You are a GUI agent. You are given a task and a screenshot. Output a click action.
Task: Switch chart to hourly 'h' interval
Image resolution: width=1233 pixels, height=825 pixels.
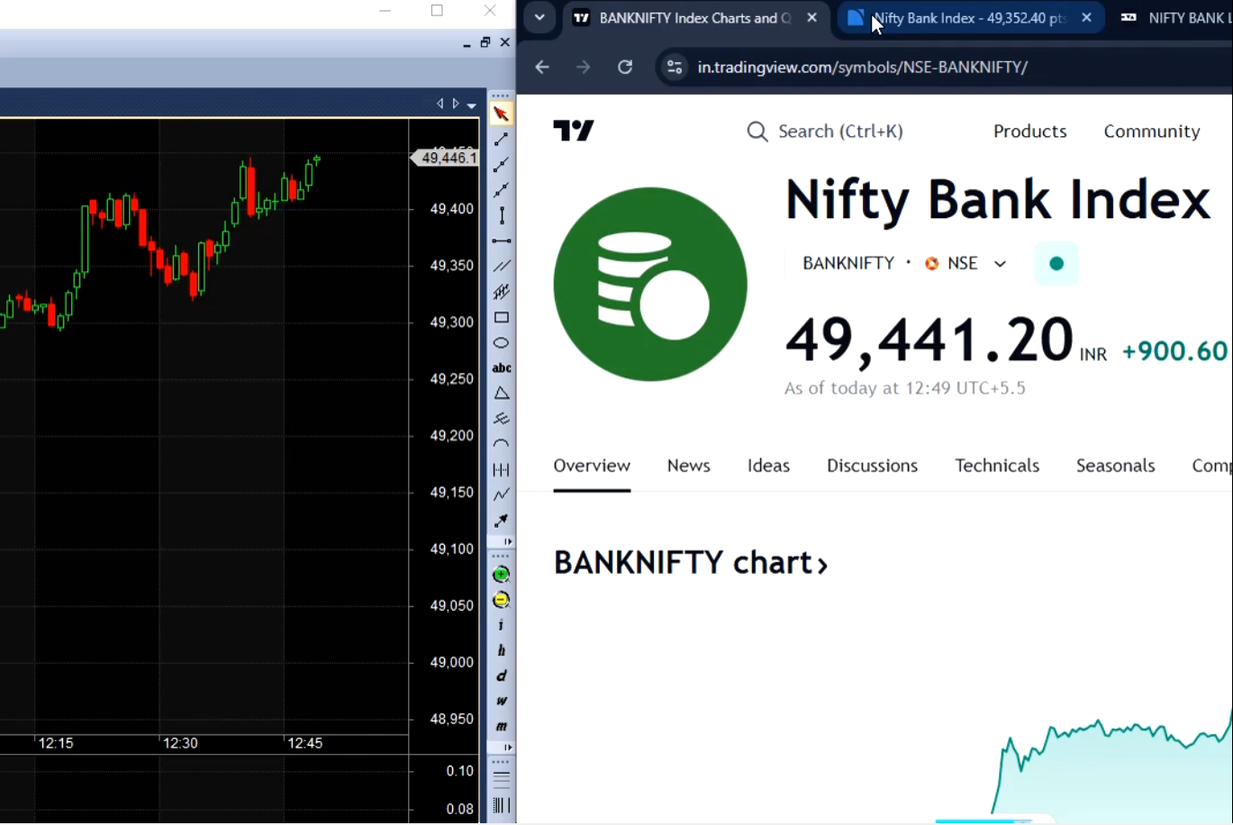tap(501, 650)
